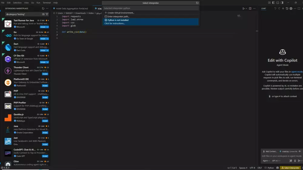Start a new chat with plus icon
Image resolution: width=303 pixels, height=170 pixels.
click(x=283, y=8)
